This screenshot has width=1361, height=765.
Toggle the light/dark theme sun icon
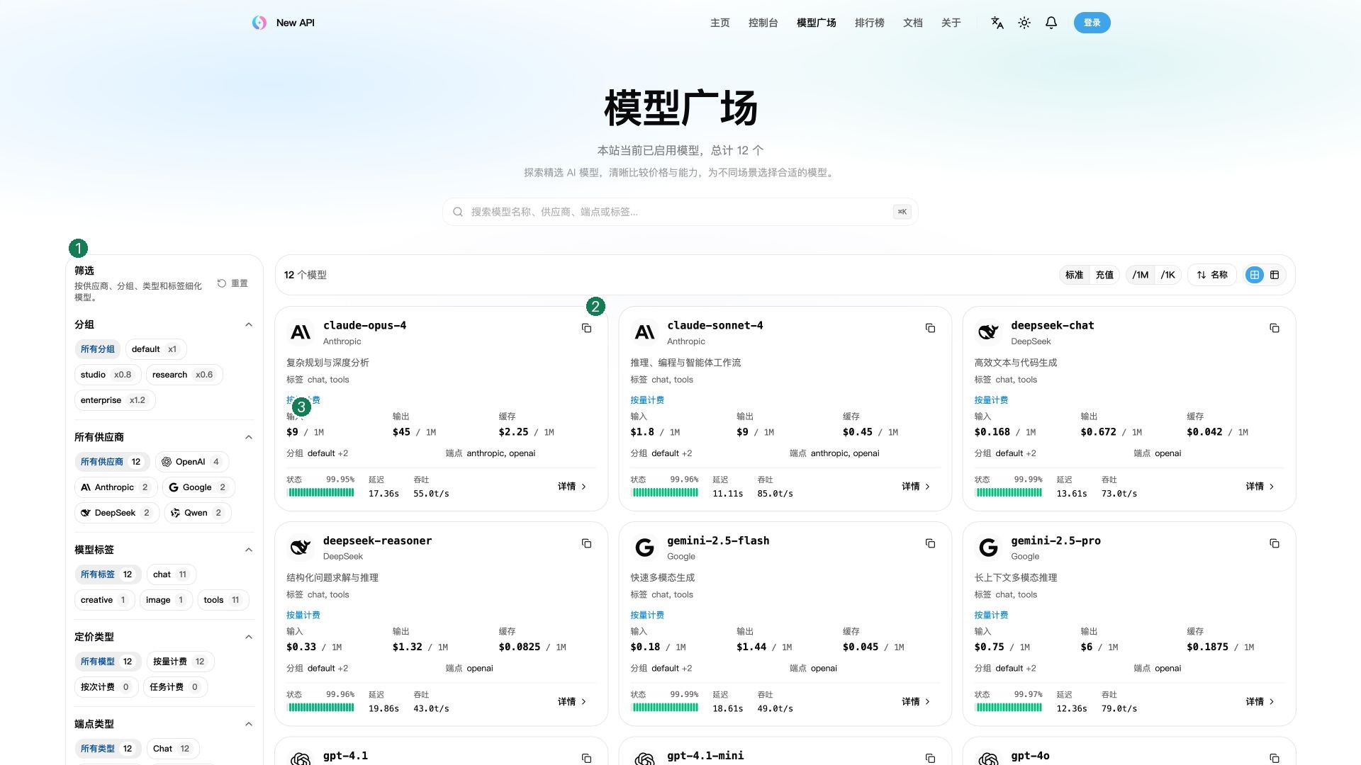point(1024,23)
